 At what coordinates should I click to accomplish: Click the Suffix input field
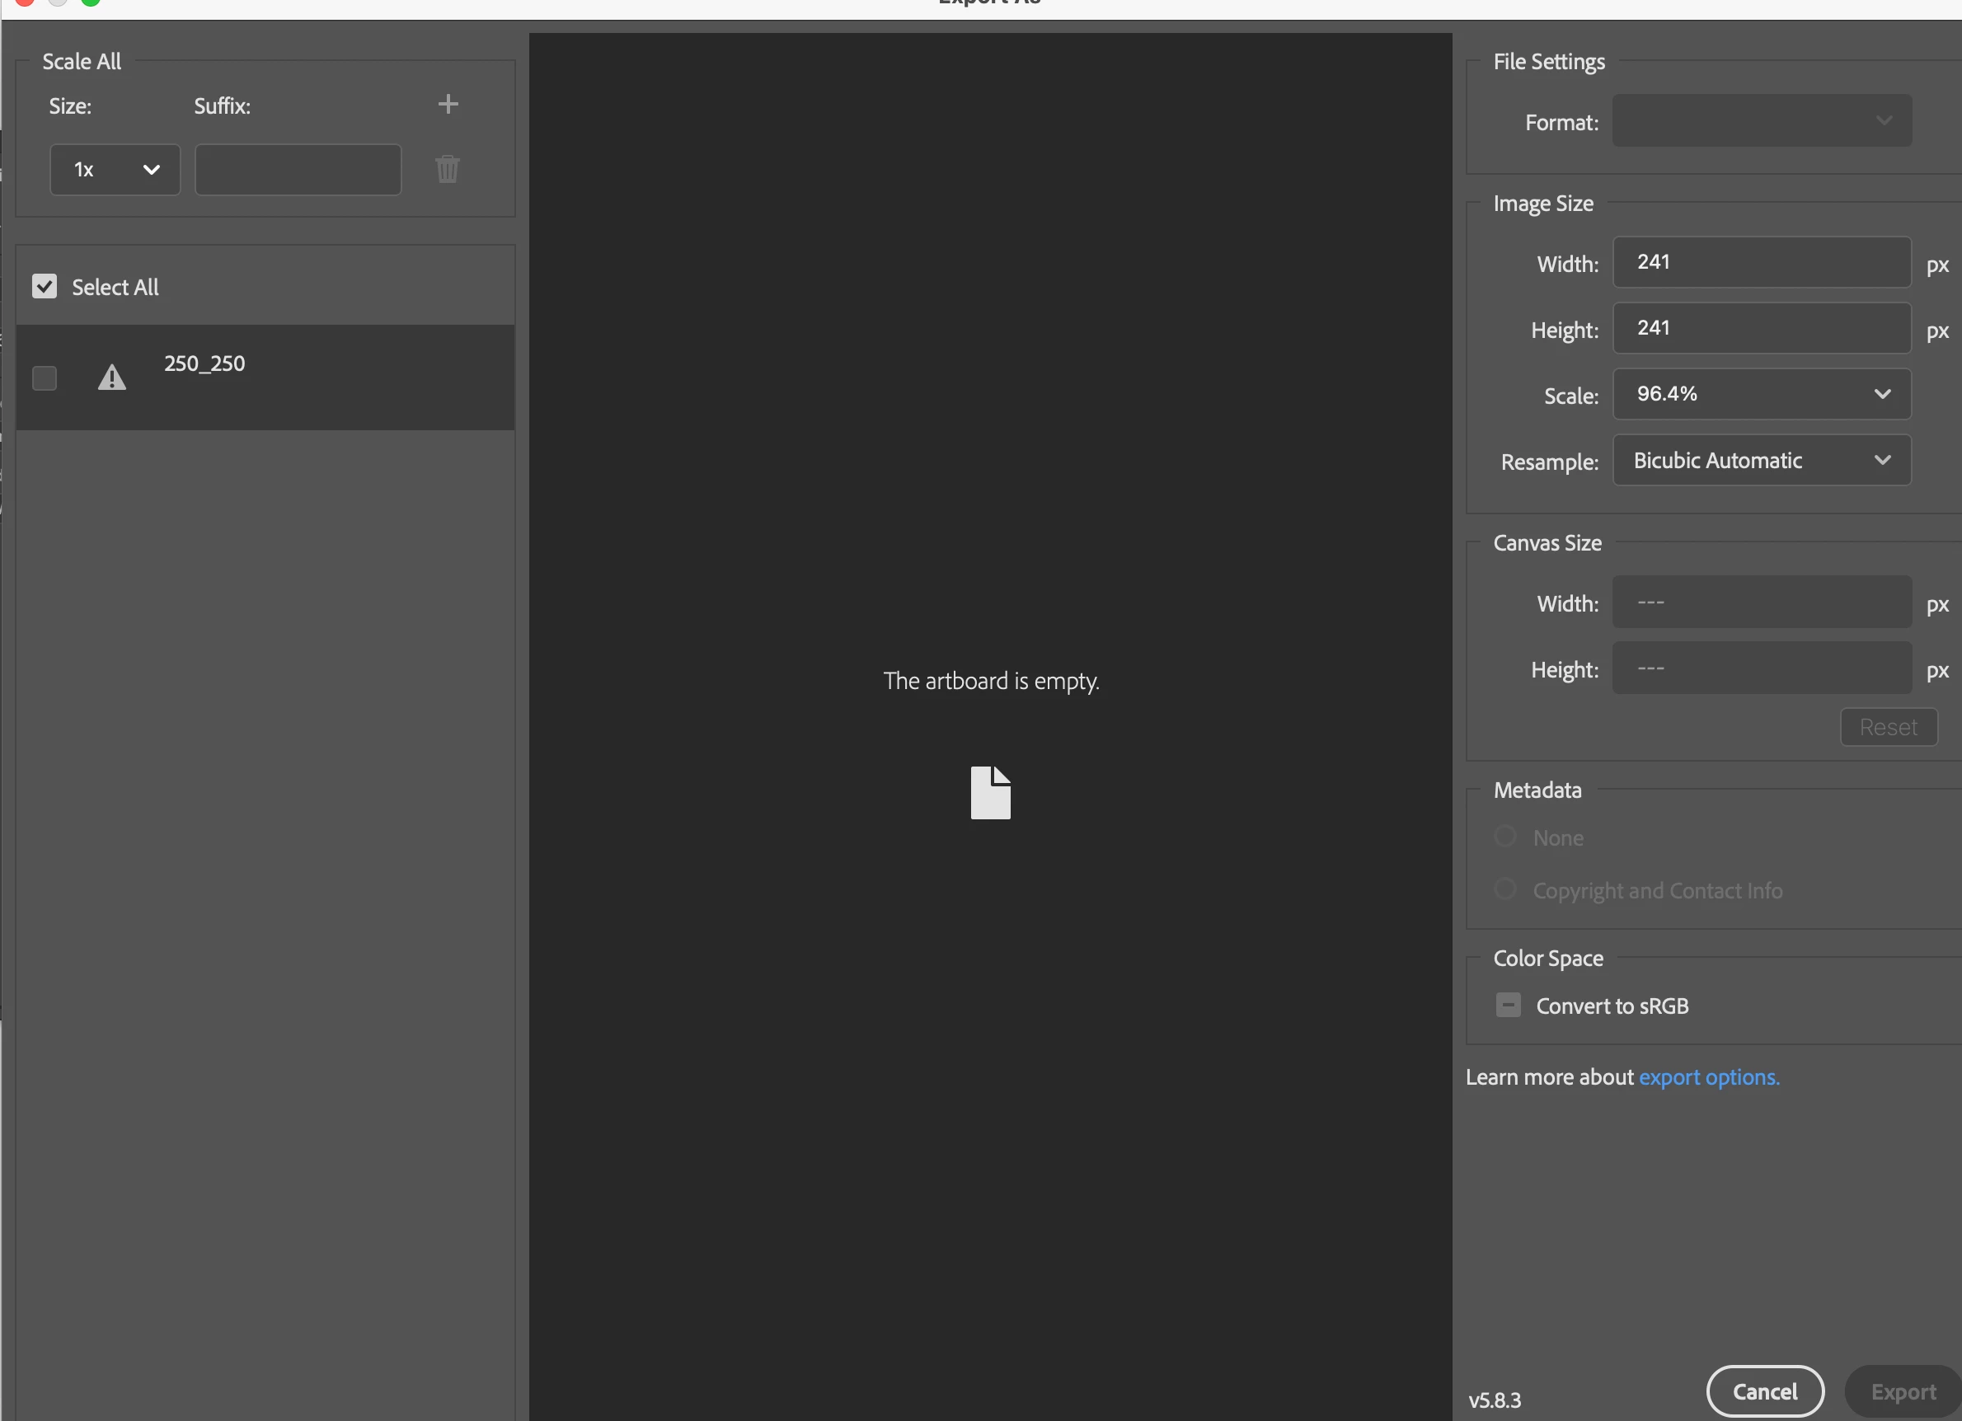pos(298,170)
